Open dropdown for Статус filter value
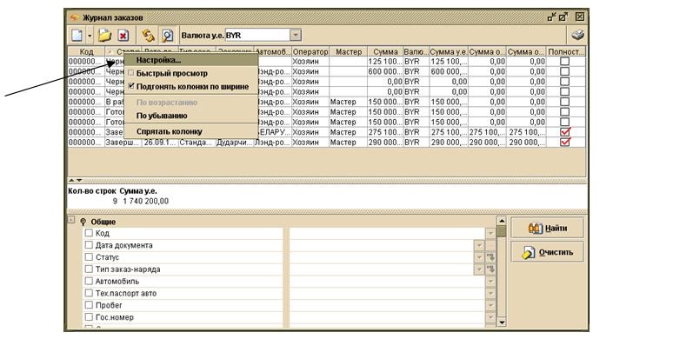Viewport: 673px width, 339px height. pyautogui.click(x=479, y=257)
